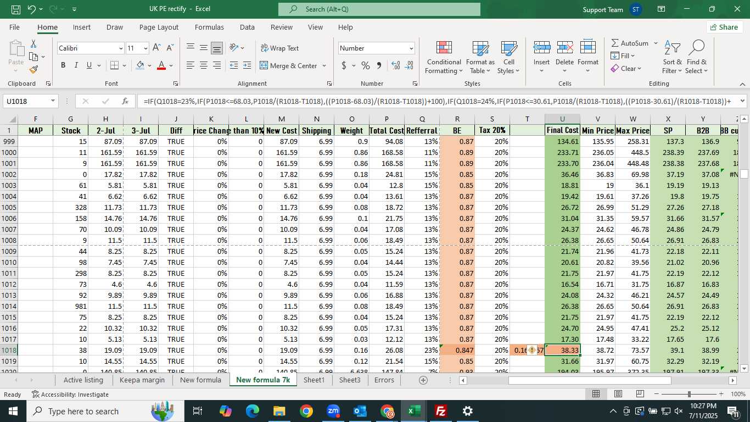Open the Keepa margin sheet tab
This screenshot has height=422, width=750.
(x=141, y=380)
